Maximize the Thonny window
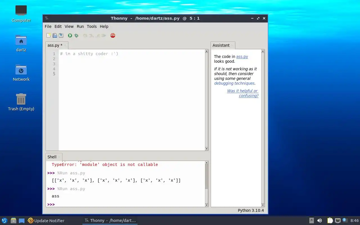360x225 pixels. point(258,18)
